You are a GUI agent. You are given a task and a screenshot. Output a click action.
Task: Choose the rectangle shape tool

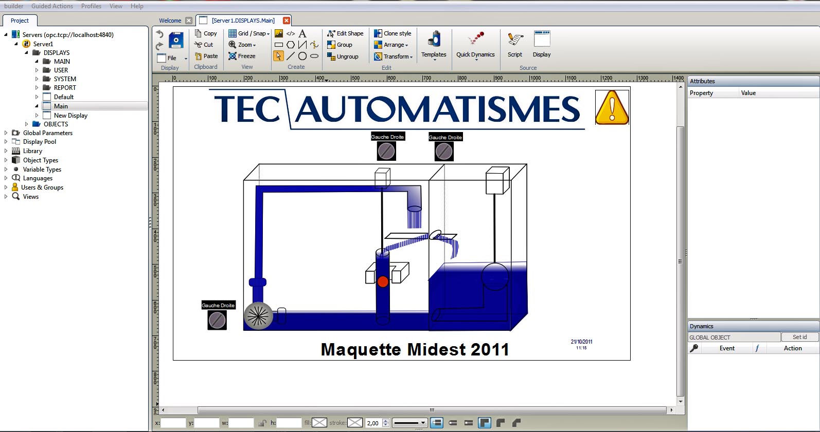(x=279, y=45)
